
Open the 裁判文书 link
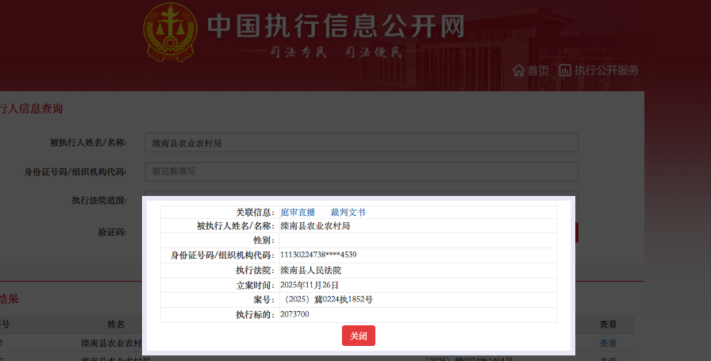pyautogui.click(x=348, y=213)
